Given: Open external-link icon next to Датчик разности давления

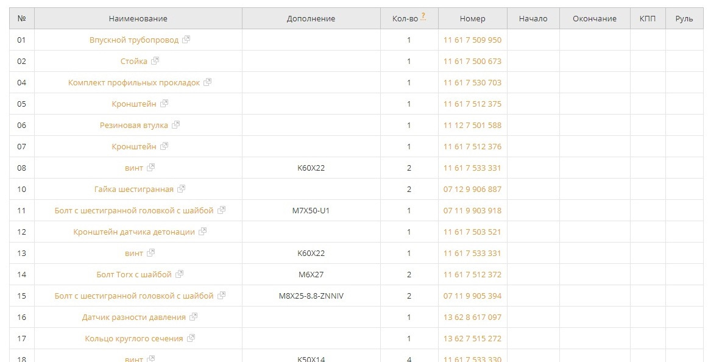Looking at the screenshot, I should [194, 317].
